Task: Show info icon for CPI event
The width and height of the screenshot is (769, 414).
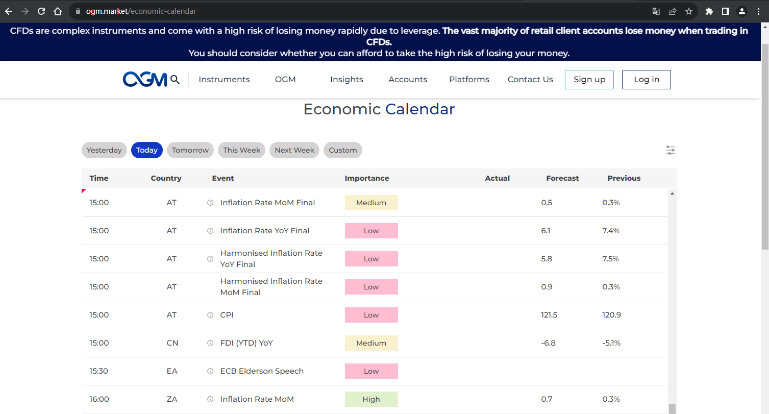Action: pyautogui.click(x=210, y=315)
